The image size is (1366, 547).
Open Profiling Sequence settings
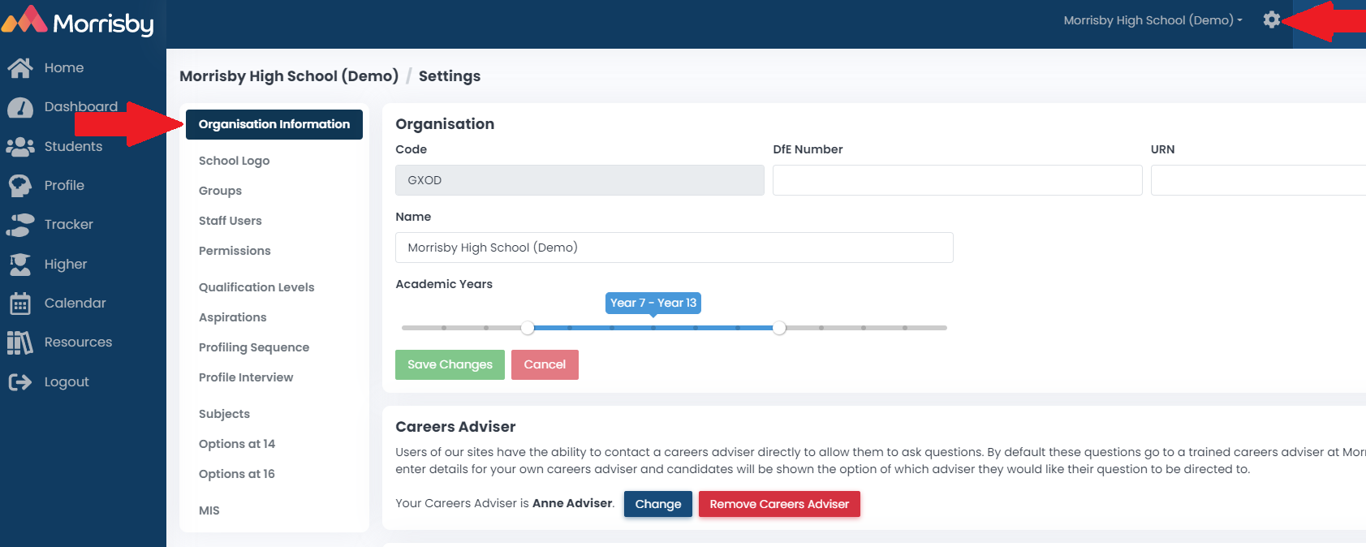pos(254,347)
